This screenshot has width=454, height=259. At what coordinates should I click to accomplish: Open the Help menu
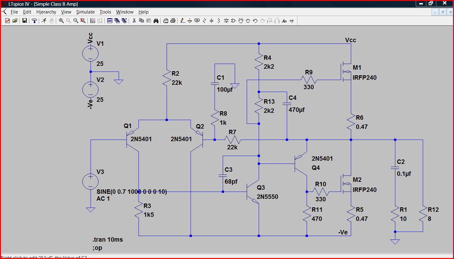point(143,12)
